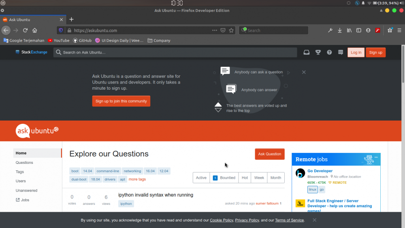Click the dual-boot tag
The image size is (405, 228).
(x=79, y=179)
